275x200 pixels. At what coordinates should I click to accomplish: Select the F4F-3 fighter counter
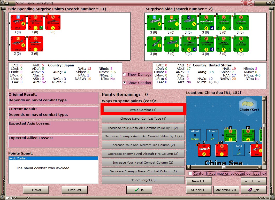point(154,23)
